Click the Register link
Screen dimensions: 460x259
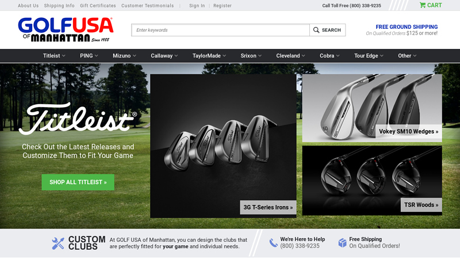pos(223,6)
